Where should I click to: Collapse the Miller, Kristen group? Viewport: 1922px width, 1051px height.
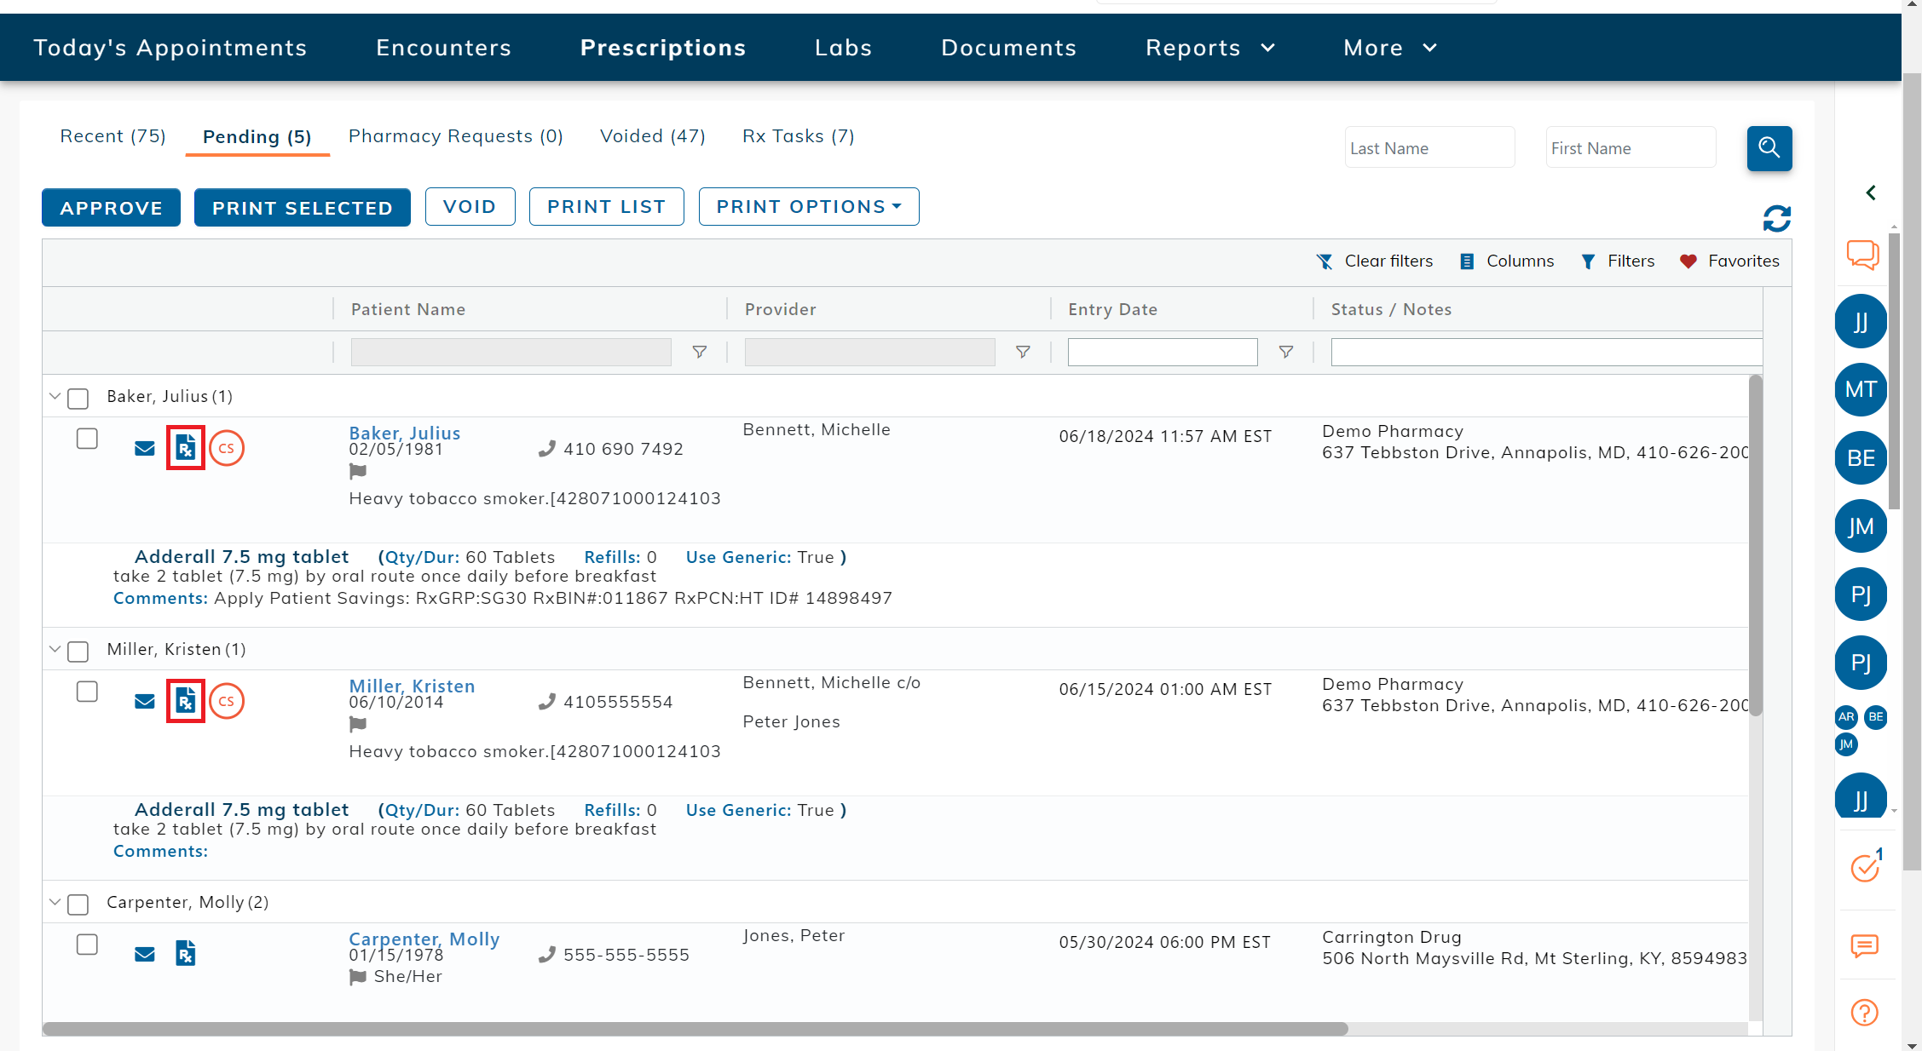(55, 649)
